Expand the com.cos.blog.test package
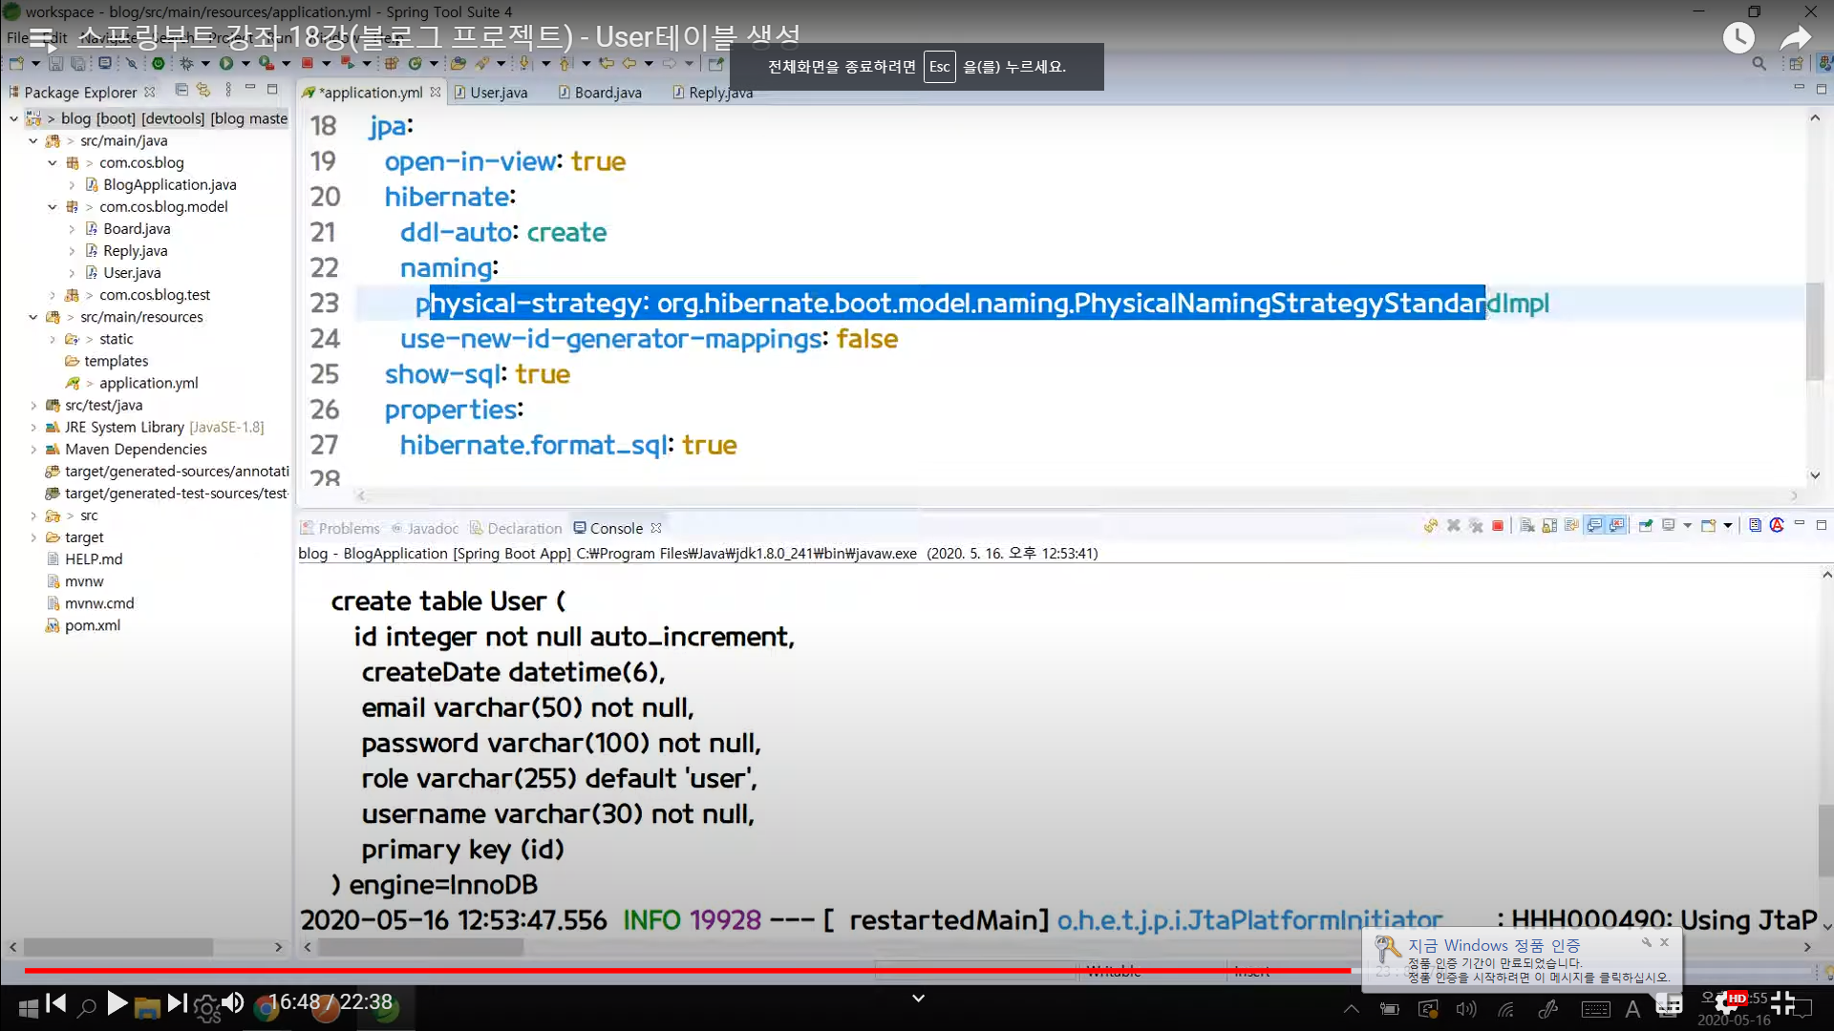1834x1031 pixels. (x=52, y=295)
